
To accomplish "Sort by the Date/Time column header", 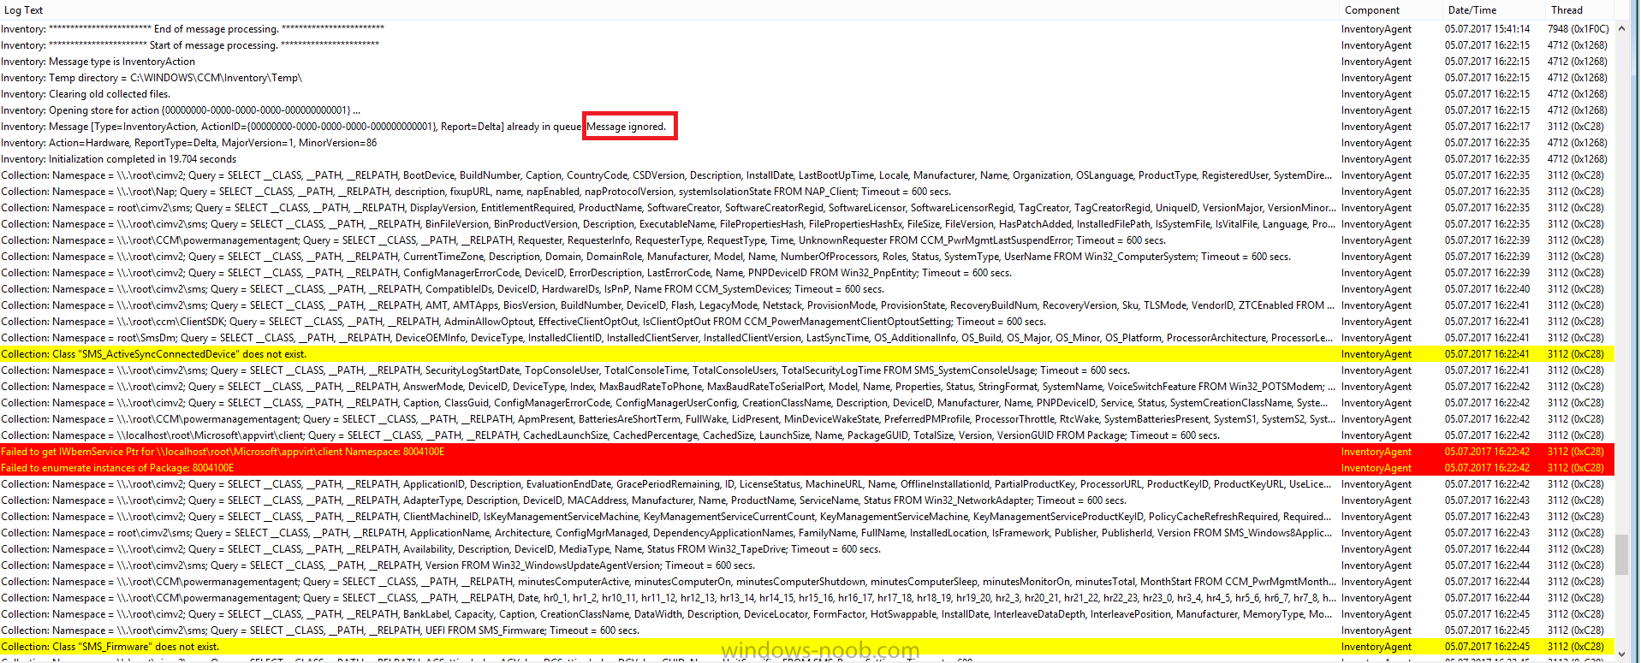I will pyautogui.click(x=1472, y=10).
